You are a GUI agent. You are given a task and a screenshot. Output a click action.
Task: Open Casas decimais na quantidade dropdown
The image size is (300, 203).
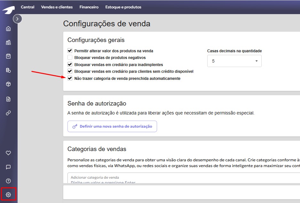coord(234,61)
